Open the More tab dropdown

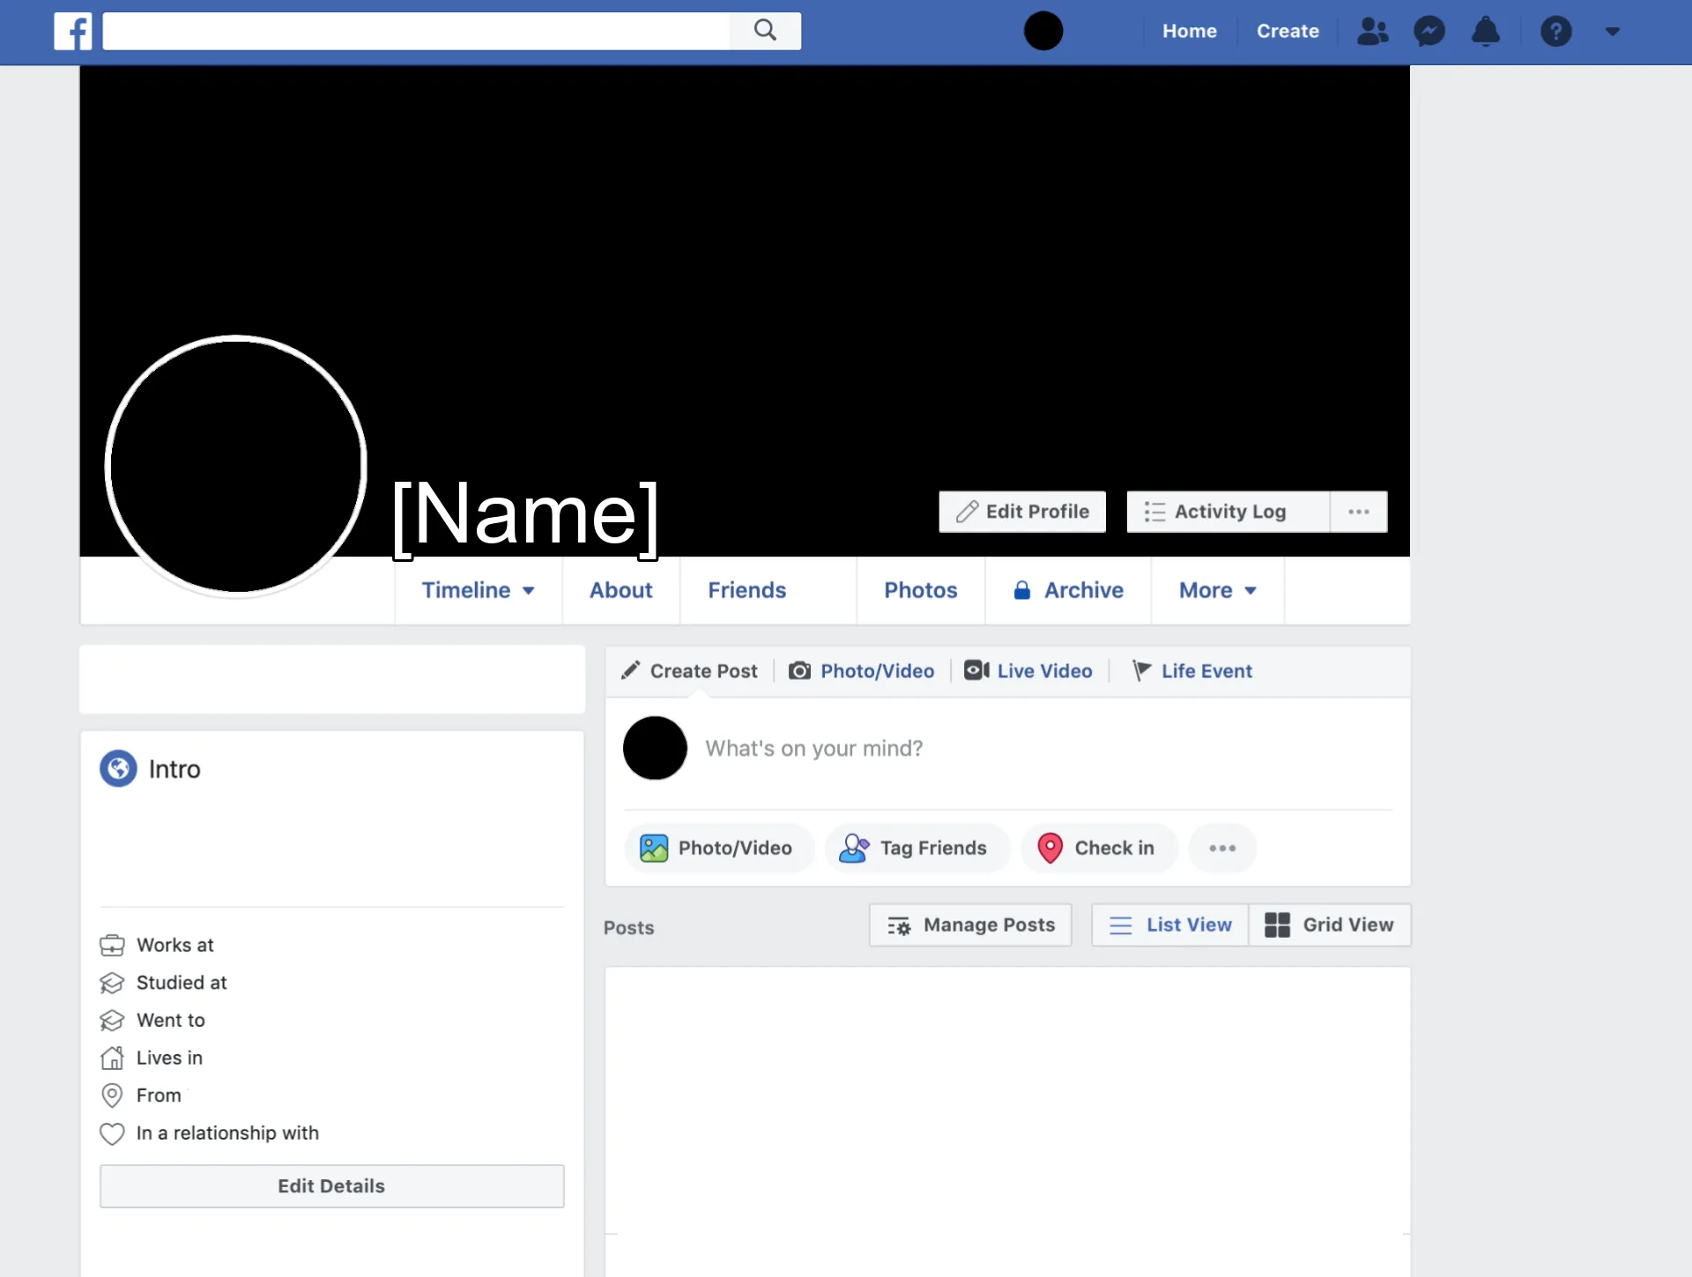tap(1216, 591)
